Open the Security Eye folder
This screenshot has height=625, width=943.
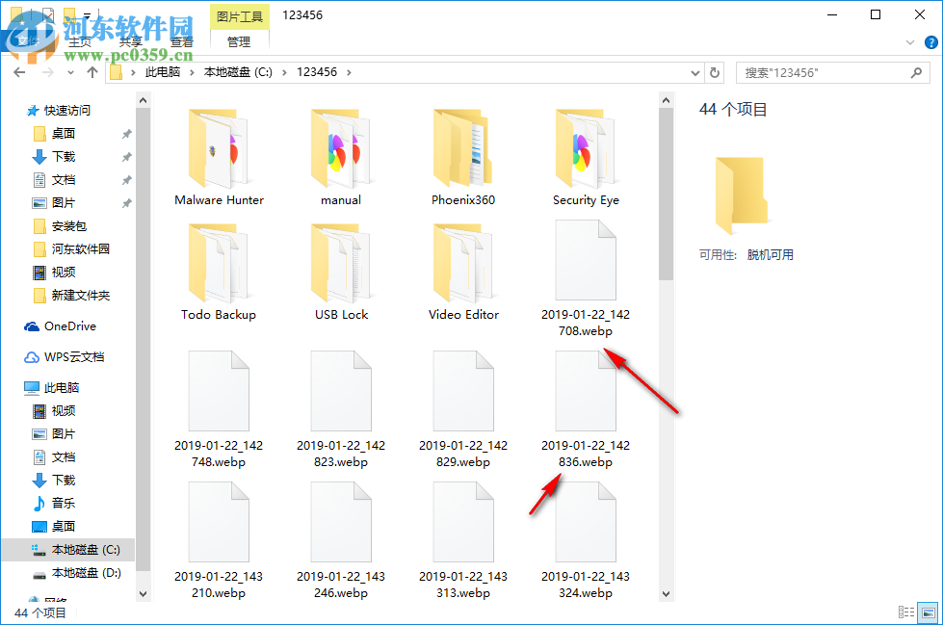coord(586,154)
